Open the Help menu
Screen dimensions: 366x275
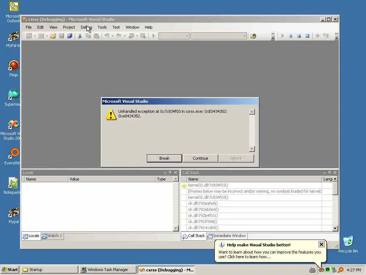[148, 27]
